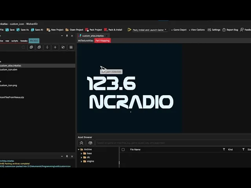251x188 pixels.
Task: Select the Part Mapping sub-tab
Action: [x=102, y=41]
